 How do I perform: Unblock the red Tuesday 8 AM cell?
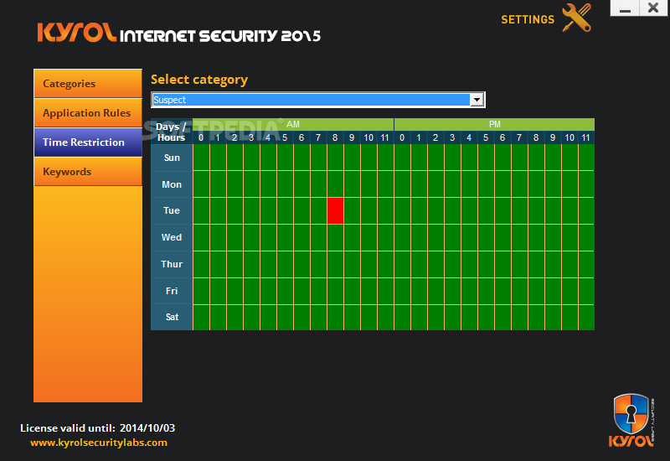(x=336, y=211)
